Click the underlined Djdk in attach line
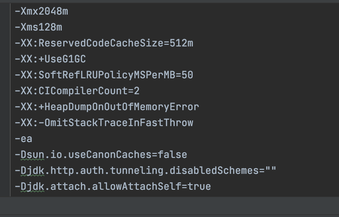This screenshot has height=217, width=339. coord(32,187)
